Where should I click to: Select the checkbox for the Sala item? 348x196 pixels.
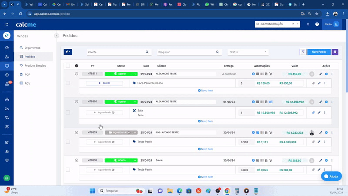67,112
